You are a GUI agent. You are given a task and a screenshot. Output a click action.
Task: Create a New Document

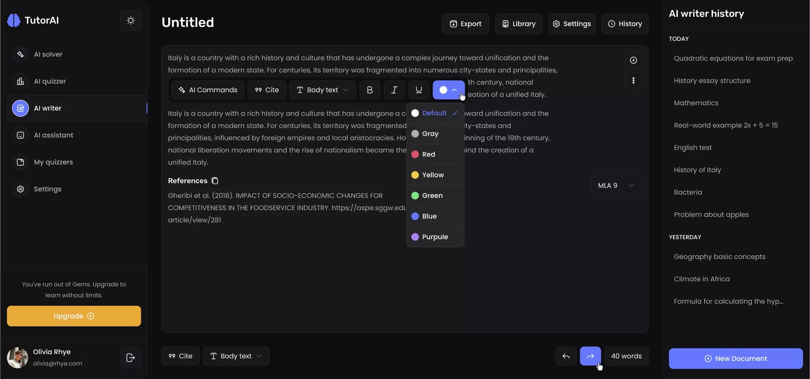(x=735, y=359)
